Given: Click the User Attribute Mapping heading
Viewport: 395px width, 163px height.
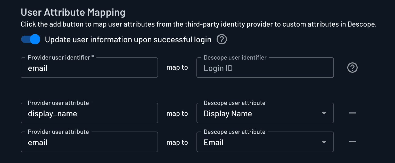Looking at the screenshot, I should tap(73, 12).
